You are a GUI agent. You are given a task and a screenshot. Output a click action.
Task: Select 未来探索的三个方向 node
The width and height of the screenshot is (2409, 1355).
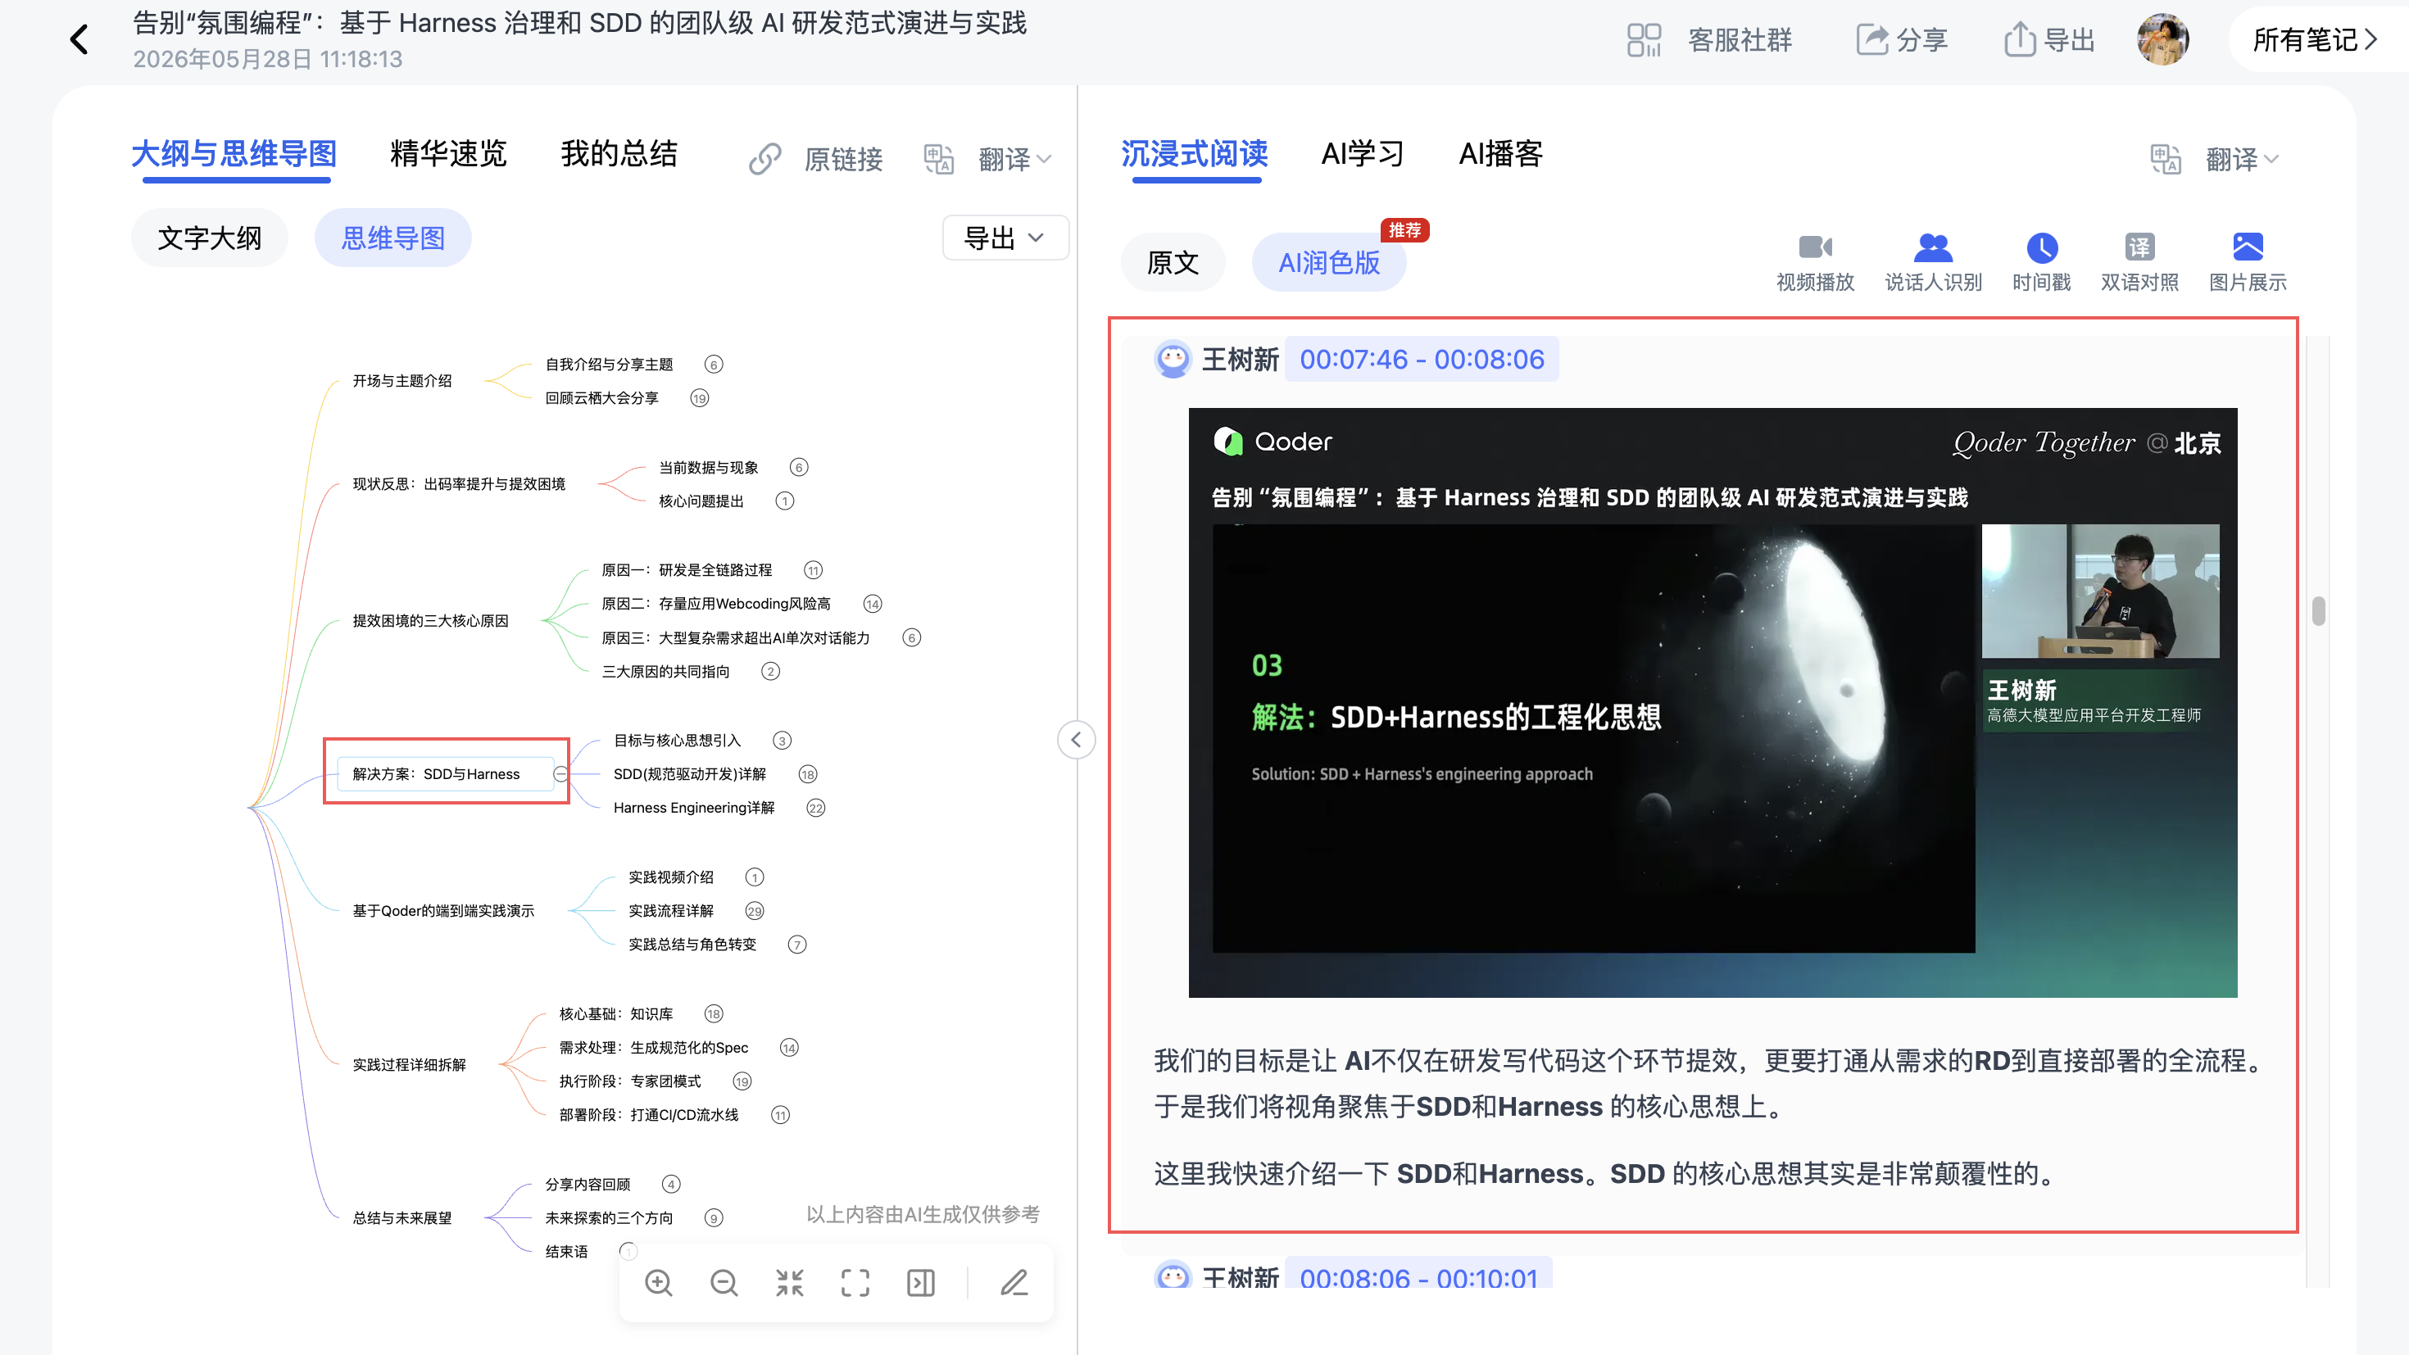click(x=609, y=1217)
